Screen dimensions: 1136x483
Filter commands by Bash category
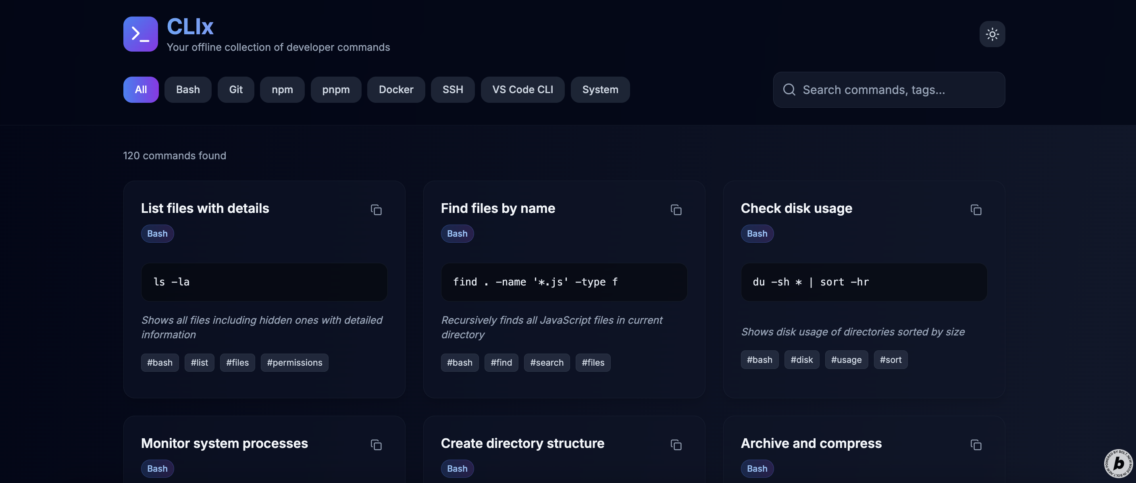188,90
